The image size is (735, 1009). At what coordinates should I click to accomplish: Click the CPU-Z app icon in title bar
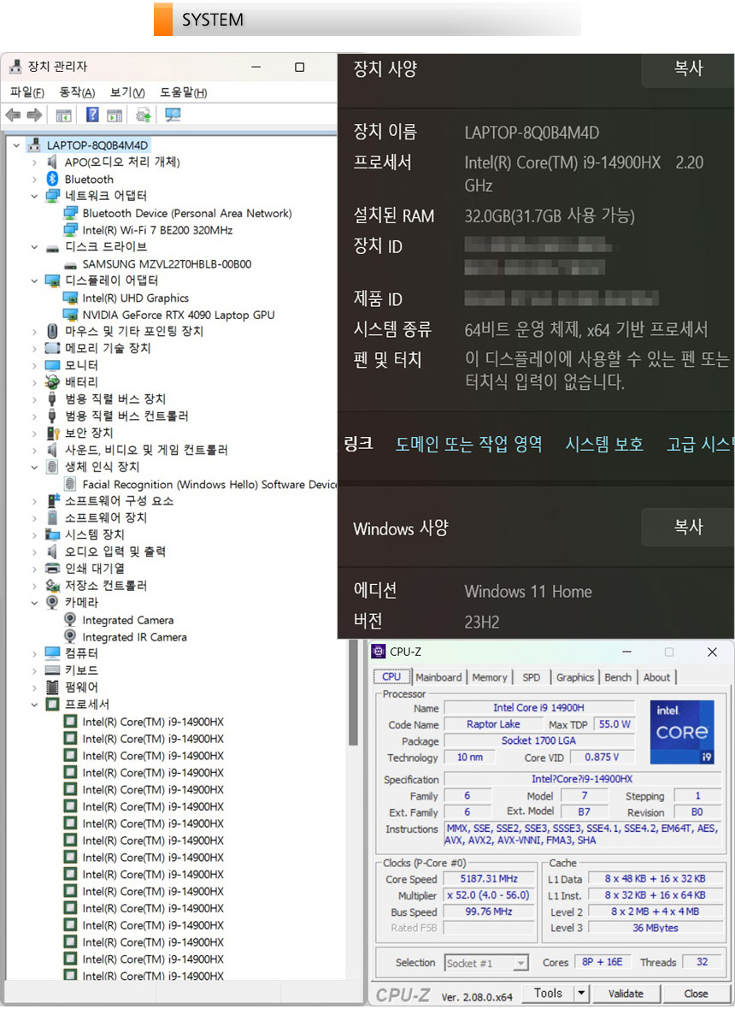click(379, 652)
